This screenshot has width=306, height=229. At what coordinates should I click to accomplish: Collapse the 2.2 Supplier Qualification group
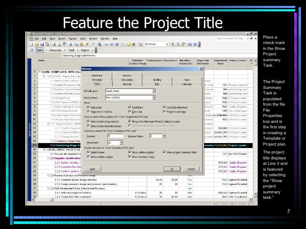pyautogui.click(x=48, y=158)
